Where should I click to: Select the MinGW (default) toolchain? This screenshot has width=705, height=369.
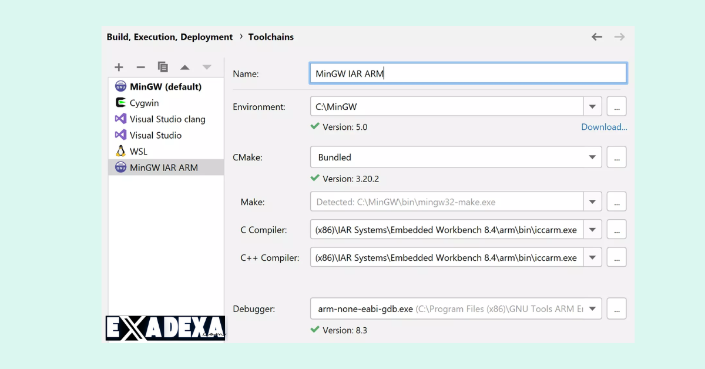pyautogui.click(x=165, y=87)
